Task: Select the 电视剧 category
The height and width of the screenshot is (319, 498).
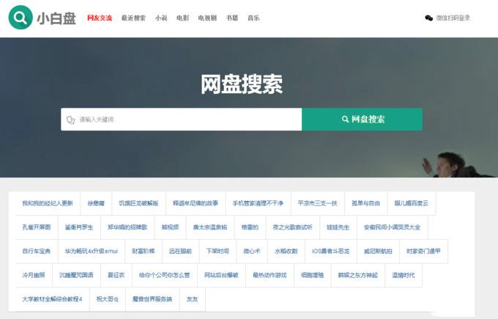Action: (x=207, y=18)
